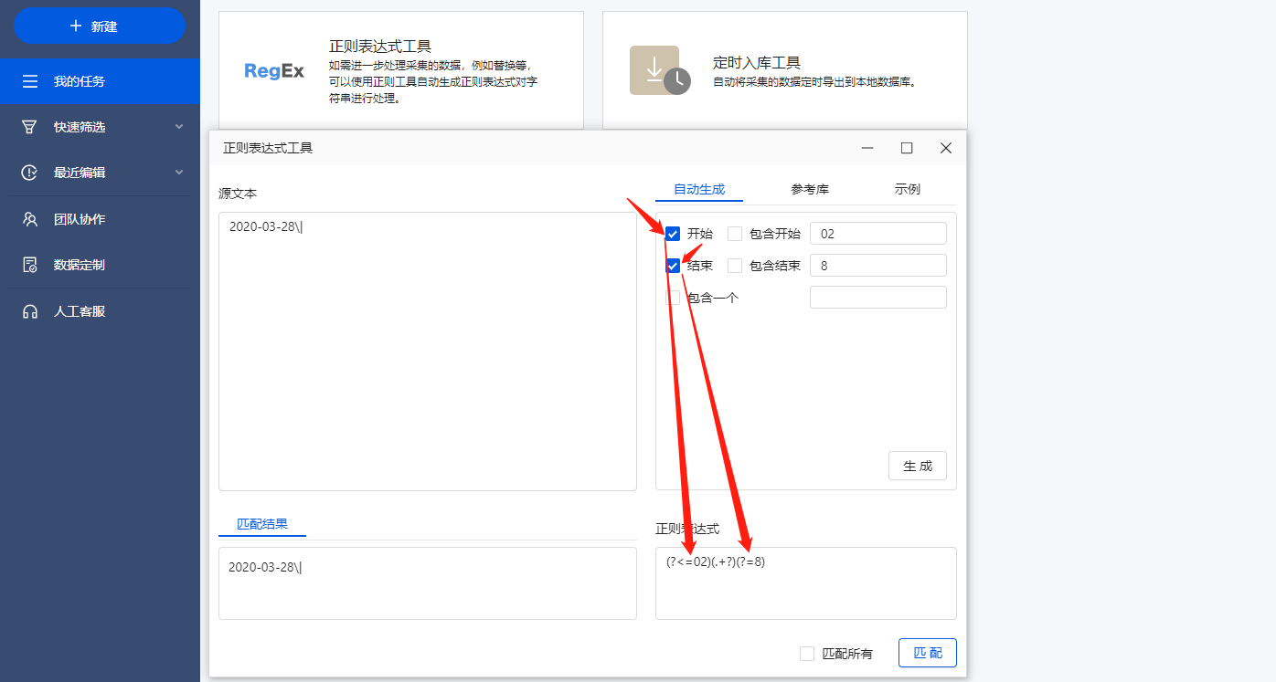Click the 团队协作 people icon
Screen dimensions: 1276x682
pos(30,219)
